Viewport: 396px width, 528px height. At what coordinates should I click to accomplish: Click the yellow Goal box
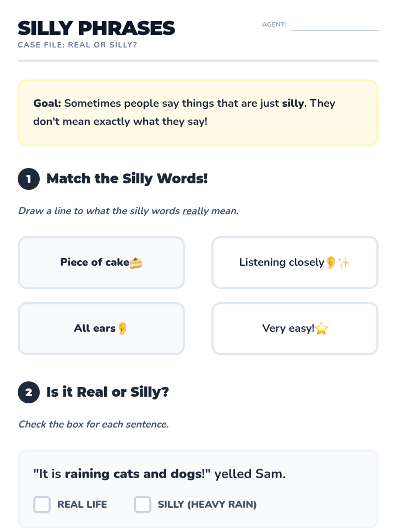click(x=198, y=113)
